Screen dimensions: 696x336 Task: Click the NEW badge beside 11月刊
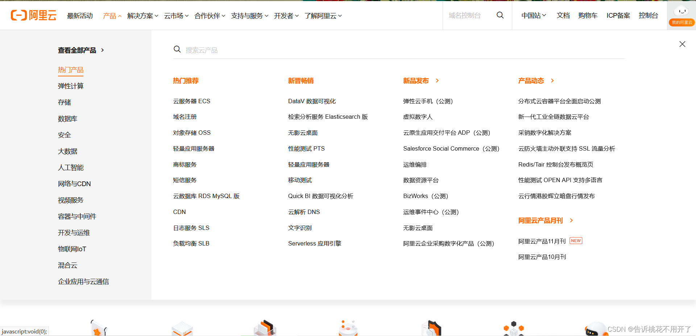coord(576,241)
